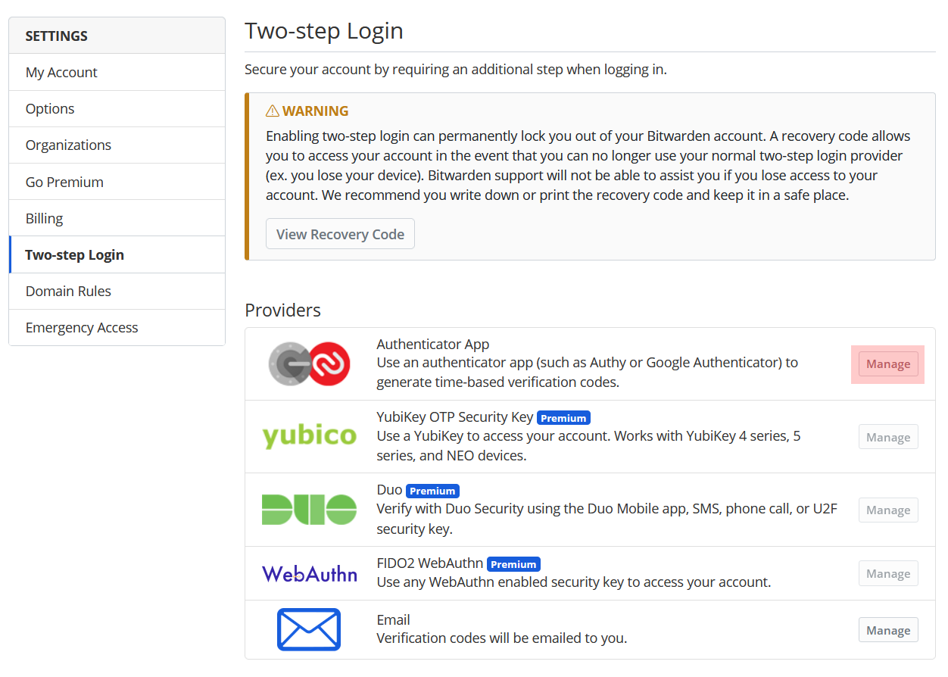Screen dimensions: 948x677
Task: Select Go Premium from the sidebar
Action: [64, 182]
